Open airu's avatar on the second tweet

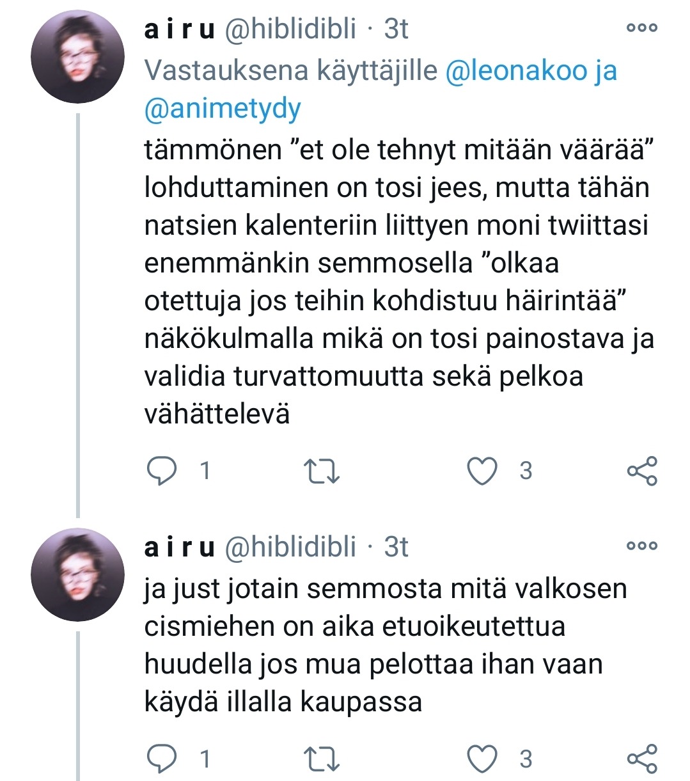(x=77, y=574)
